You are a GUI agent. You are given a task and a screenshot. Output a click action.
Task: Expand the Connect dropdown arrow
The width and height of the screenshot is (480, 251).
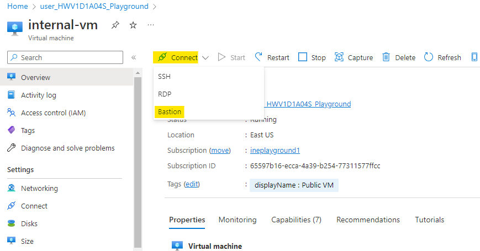click(x=205, y=57)
